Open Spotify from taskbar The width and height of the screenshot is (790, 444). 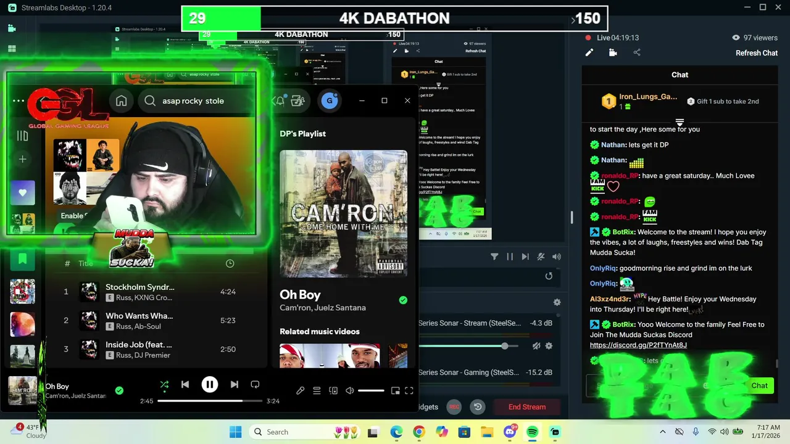[532, 432]
